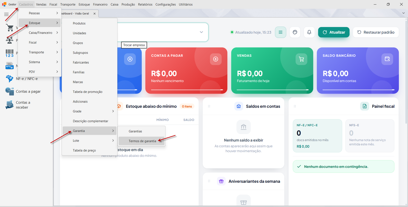
Task: Click the upload arrow icon on Contas a Pagar card
Action: pyautogui.click(x=216, y=59)
